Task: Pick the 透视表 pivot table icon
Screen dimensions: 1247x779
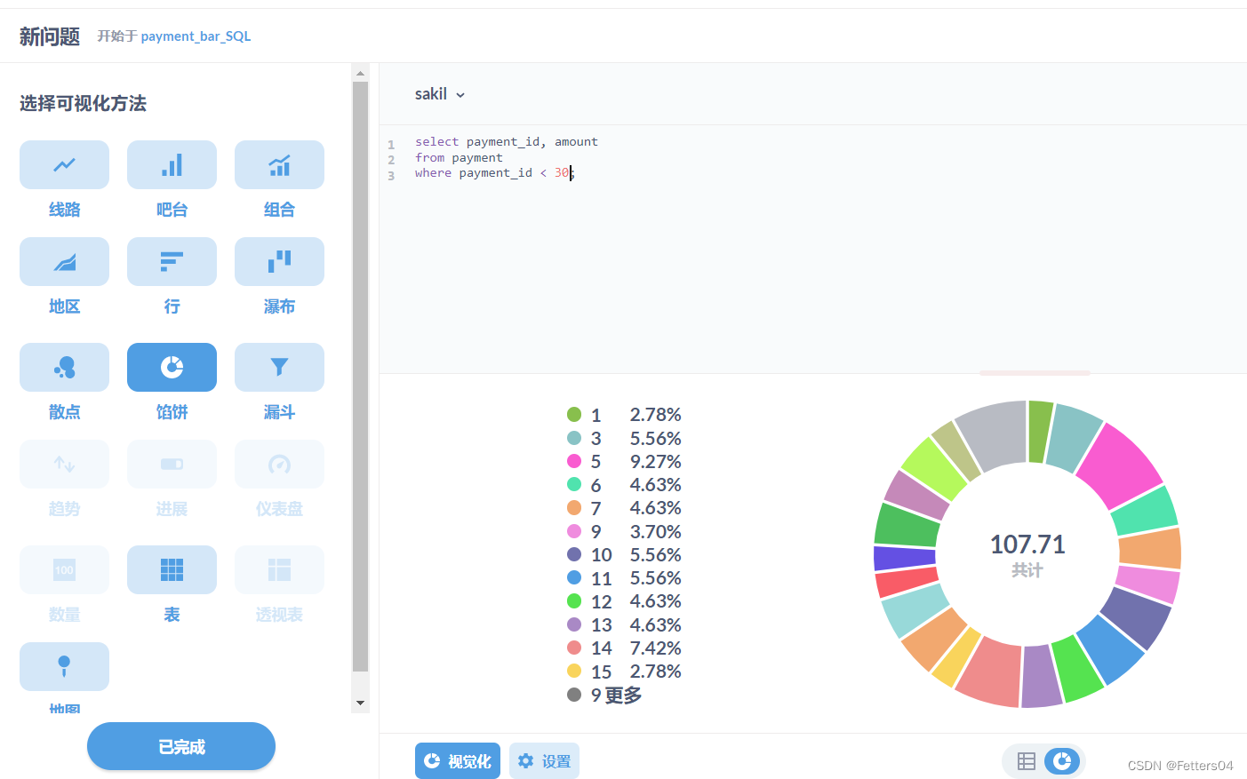Action: tap(279, 570)
